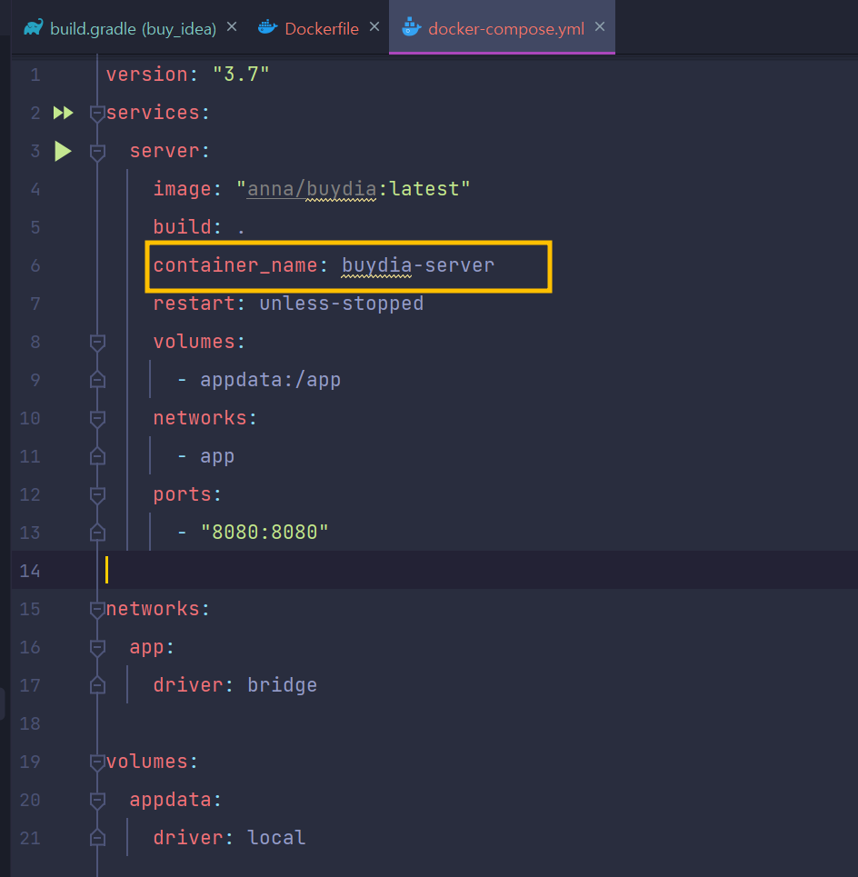The image size is (858, 877).
Task: Click the app entry under server networks
Action: [217, 457]
